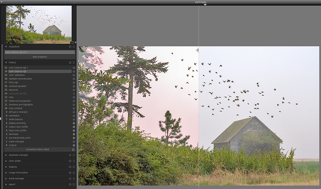Reset the export module
Viewport: 321px width, 189px height.
coord(70,184)
